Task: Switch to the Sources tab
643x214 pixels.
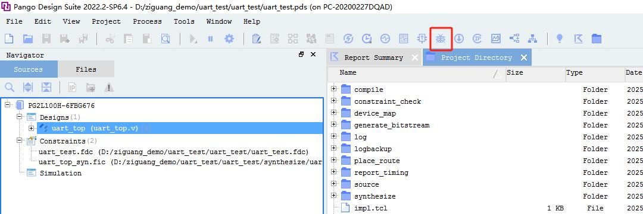Action: [29, 69]
